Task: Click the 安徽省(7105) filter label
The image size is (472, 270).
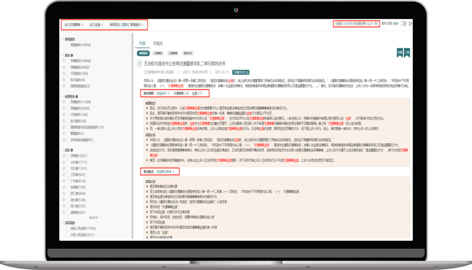Action: click(78, 187)
